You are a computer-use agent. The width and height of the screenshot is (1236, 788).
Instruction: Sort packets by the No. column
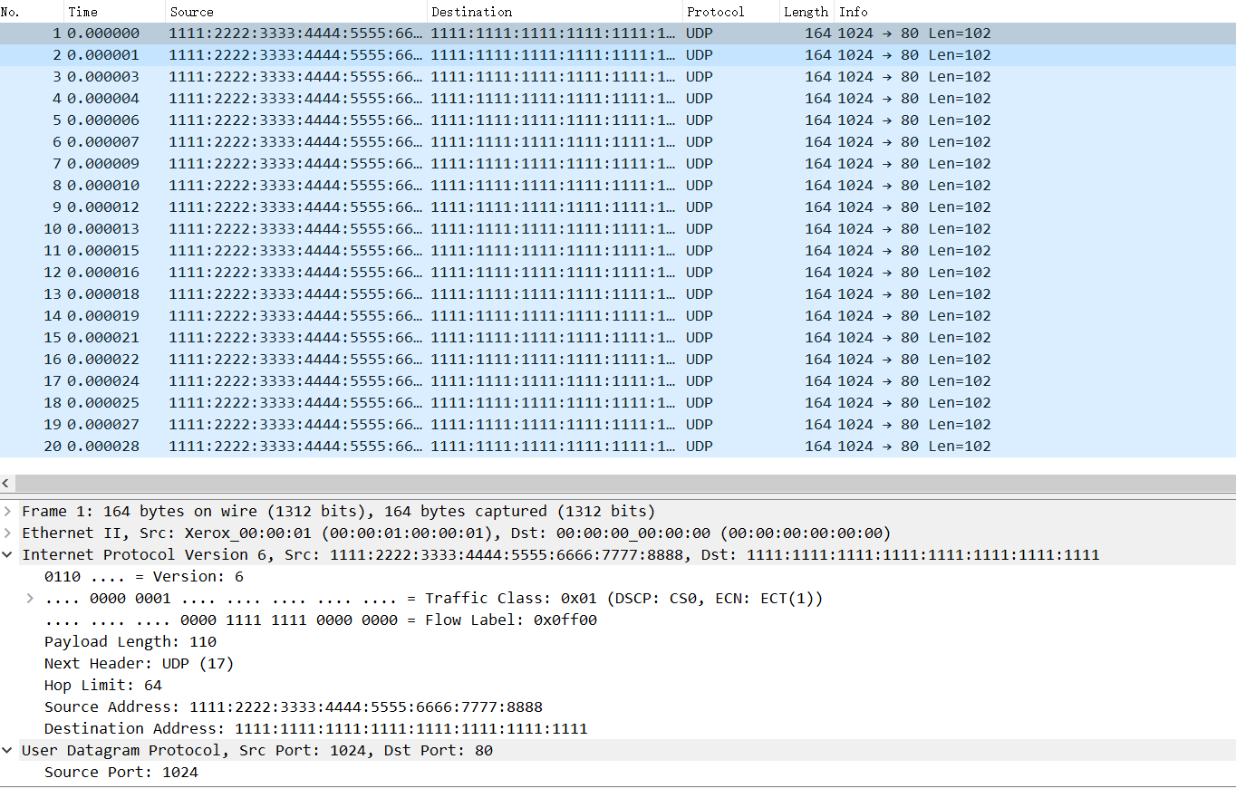click(32, 12)
